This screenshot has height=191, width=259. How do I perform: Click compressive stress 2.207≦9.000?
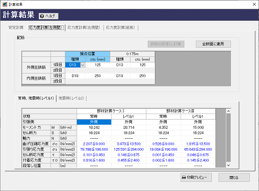[x=94, y=144]
